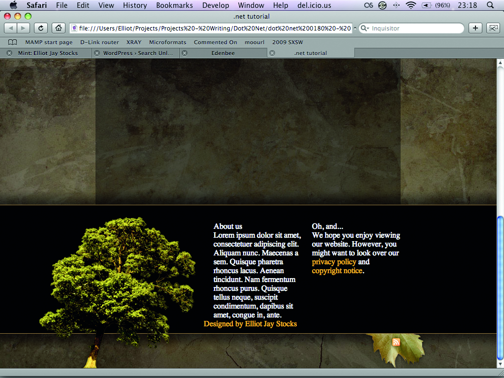Click the page favicon in the address bar
The image size is (504, 378).
pos(74,28)
